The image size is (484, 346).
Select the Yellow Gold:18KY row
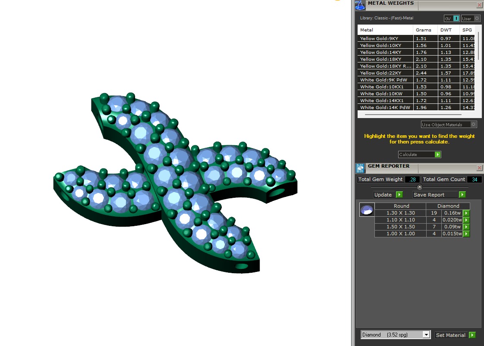pyautogui.click(x=416, y=59)
